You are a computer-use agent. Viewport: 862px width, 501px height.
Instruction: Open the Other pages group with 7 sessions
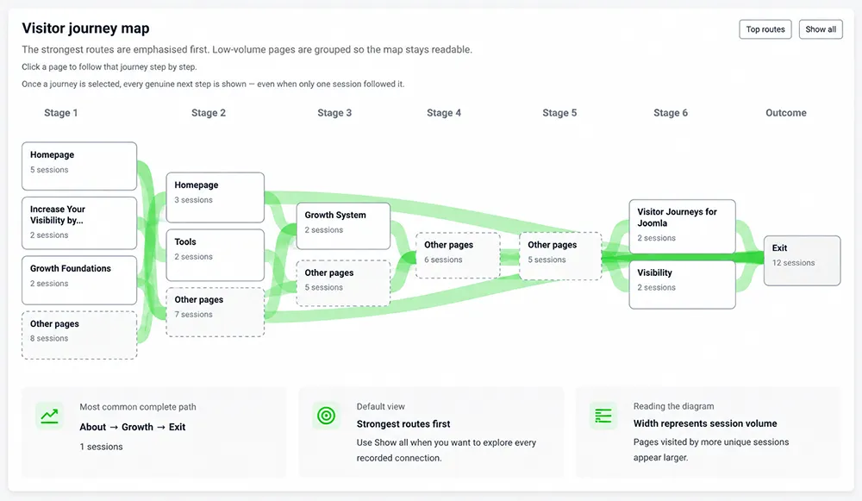pyautogui.click(x=215, y=312)
